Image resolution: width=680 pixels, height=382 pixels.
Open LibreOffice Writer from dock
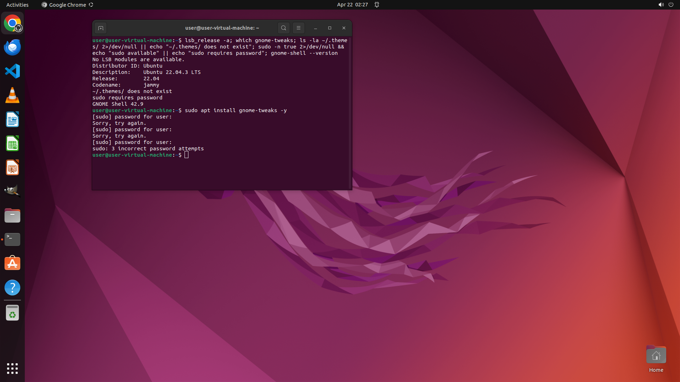(12, 119)
